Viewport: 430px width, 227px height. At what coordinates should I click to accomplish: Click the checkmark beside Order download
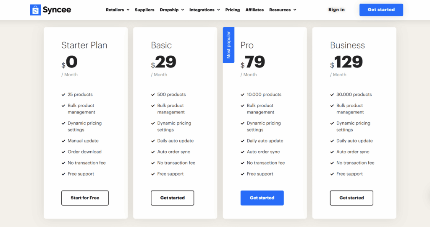click(63, 152)
